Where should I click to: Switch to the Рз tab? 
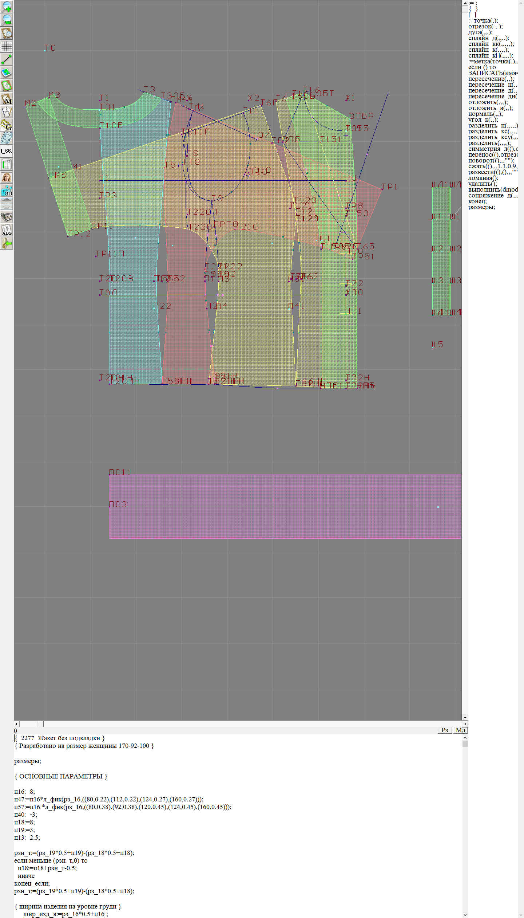click(x=445, y=730)
